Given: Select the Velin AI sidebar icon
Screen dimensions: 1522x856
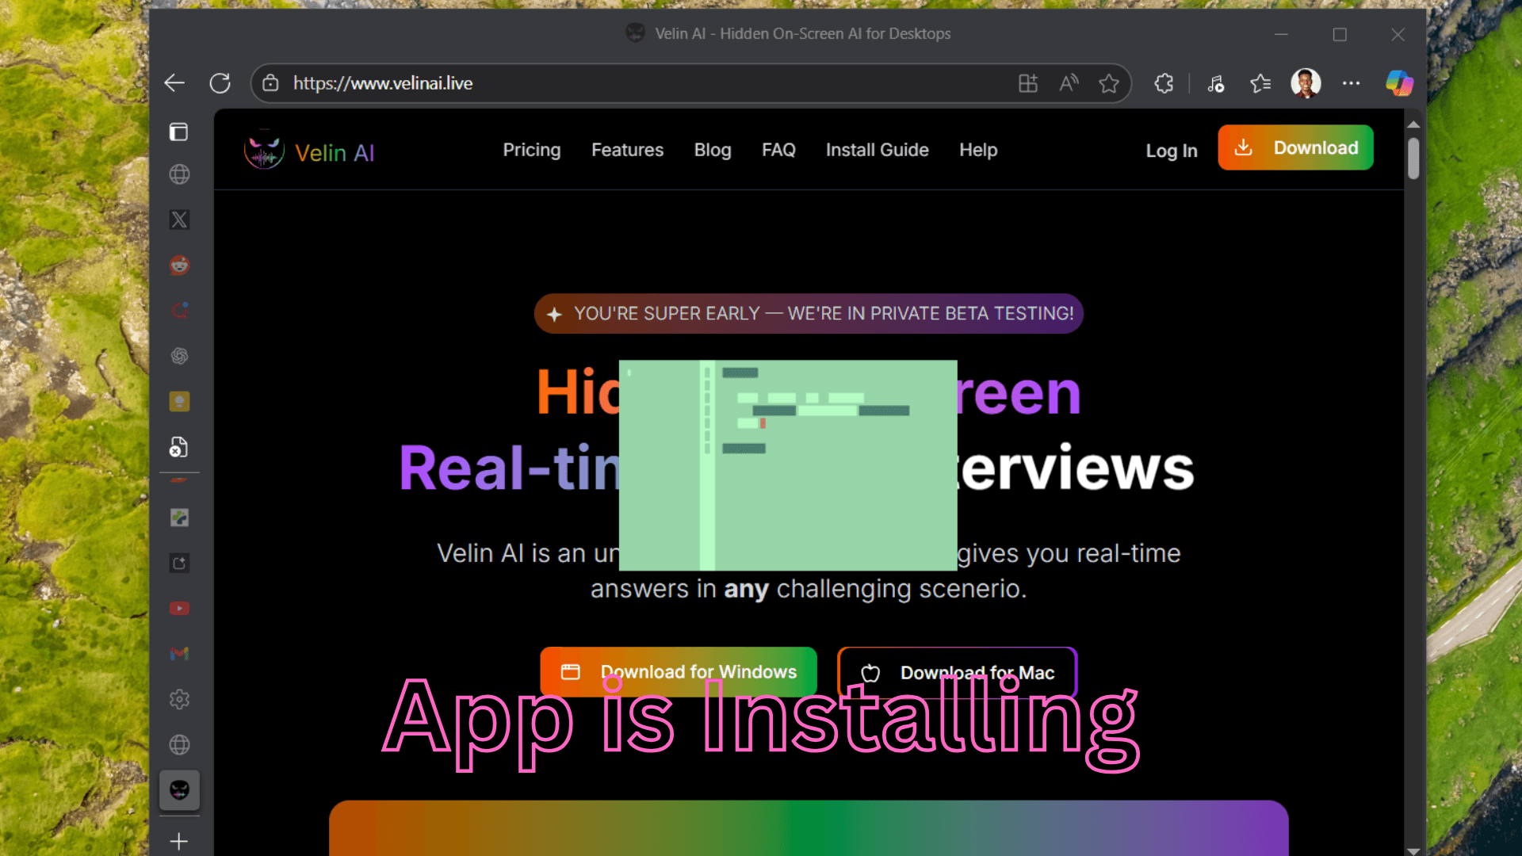Looking at the screenshot, I should click(179, 790).
